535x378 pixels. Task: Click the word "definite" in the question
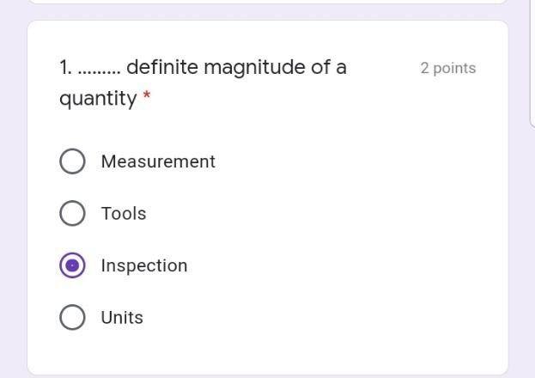point(161,67)
